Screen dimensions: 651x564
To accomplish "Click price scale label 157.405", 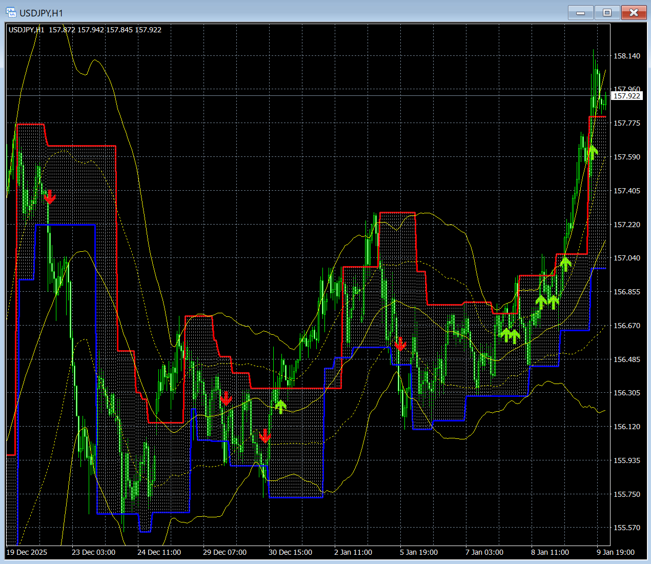I will point(627,191).
